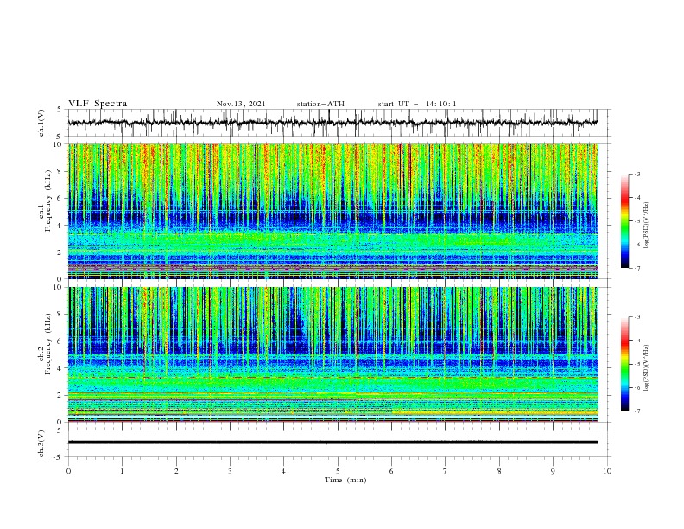Click the "-7" tick on ch.1 color bar
The width and height of the screenshot is (684, 529).
pos(636,268)
